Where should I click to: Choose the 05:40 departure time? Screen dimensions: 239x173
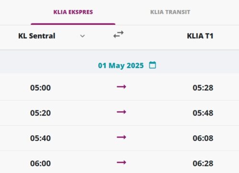point(41,138)
